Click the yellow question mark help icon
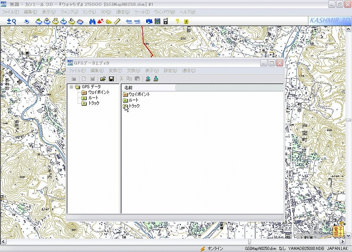The image size is (352, 252). click(178, 21)
